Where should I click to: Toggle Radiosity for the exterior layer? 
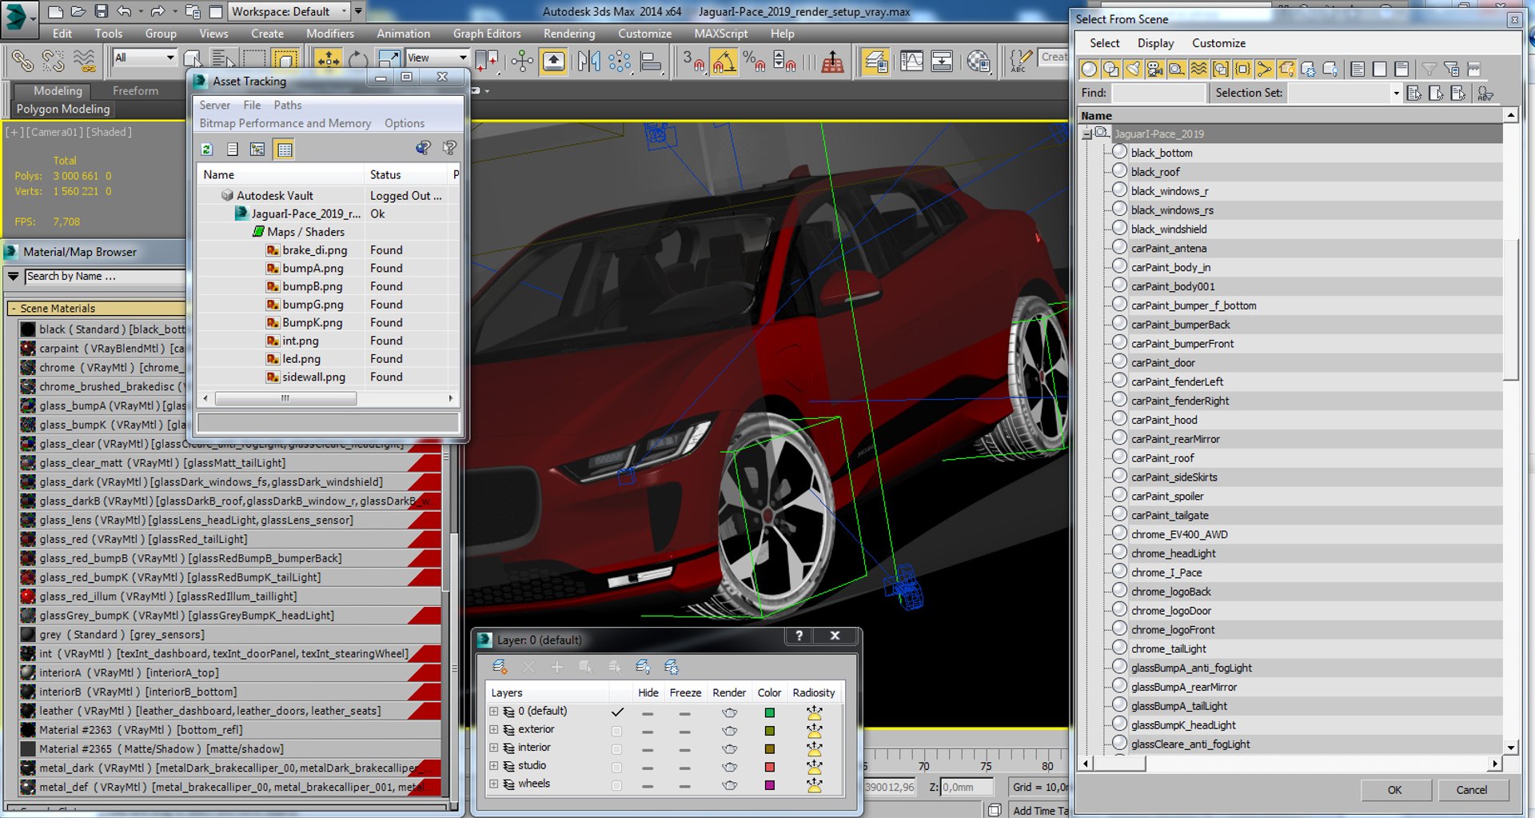[x=814, y=730]
